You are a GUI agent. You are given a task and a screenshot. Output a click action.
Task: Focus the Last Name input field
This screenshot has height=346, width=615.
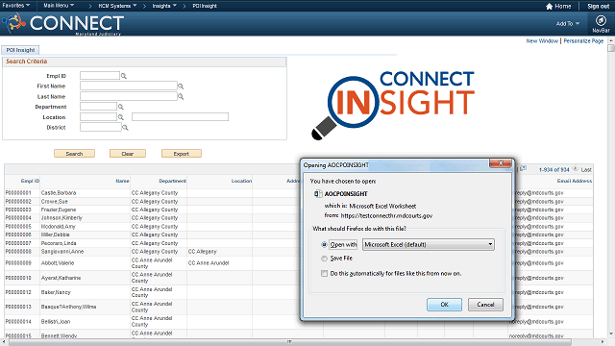pyautogui.click(x=129, y=96)
